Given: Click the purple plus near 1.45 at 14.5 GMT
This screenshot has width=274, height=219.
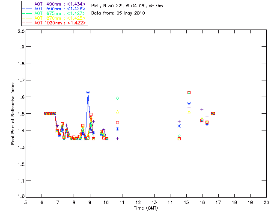Looking at the screenshot, I should click(179, 121).
